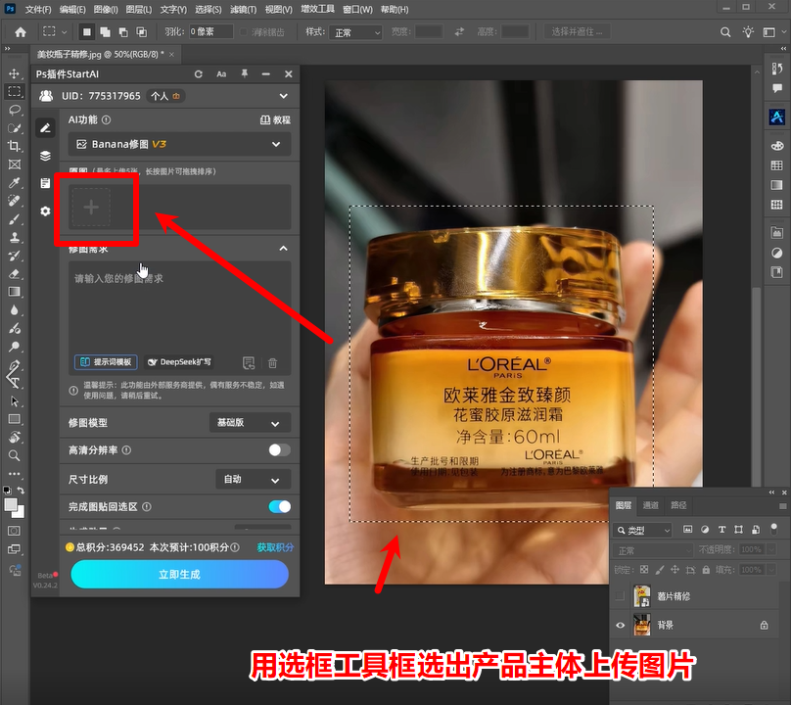Click the swap colors arrow icon
Viewport: 791px width, 705px height.
21,490
